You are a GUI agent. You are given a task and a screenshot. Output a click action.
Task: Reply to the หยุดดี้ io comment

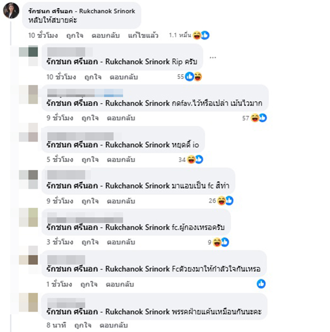pos(121,160)
